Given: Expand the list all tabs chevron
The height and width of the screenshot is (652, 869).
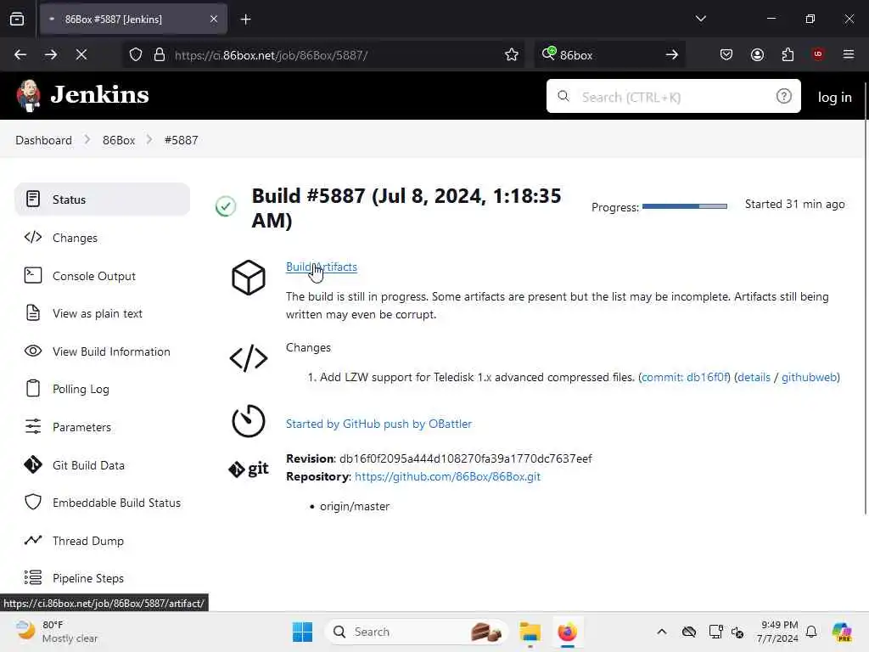Looking at the screenshot, I should [x=700, y=19].
